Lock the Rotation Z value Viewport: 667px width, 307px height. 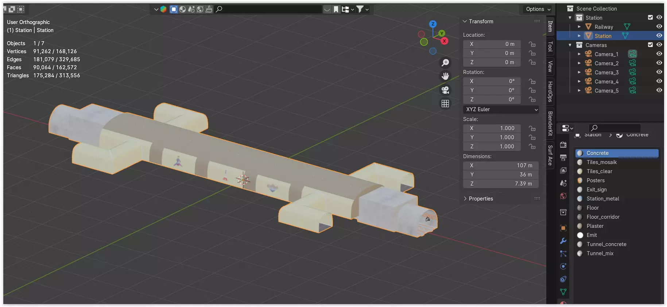(532, 100)
